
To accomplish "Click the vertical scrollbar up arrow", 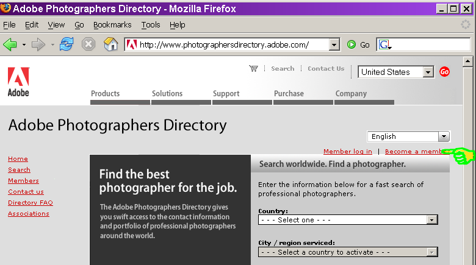I will click(468, 62).
